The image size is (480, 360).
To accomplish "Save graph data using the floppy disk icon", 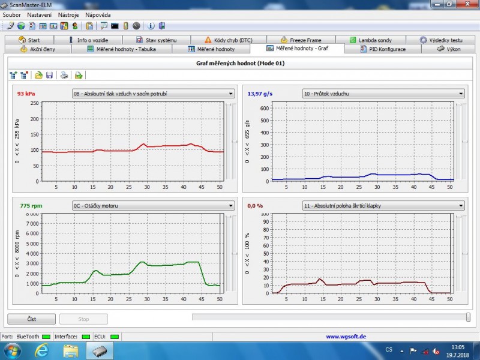I will [49, 75].
